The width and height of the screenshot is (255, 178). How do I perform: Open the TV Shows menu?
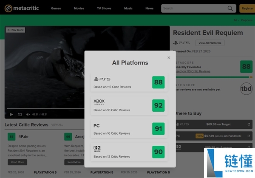pos(104,8)
